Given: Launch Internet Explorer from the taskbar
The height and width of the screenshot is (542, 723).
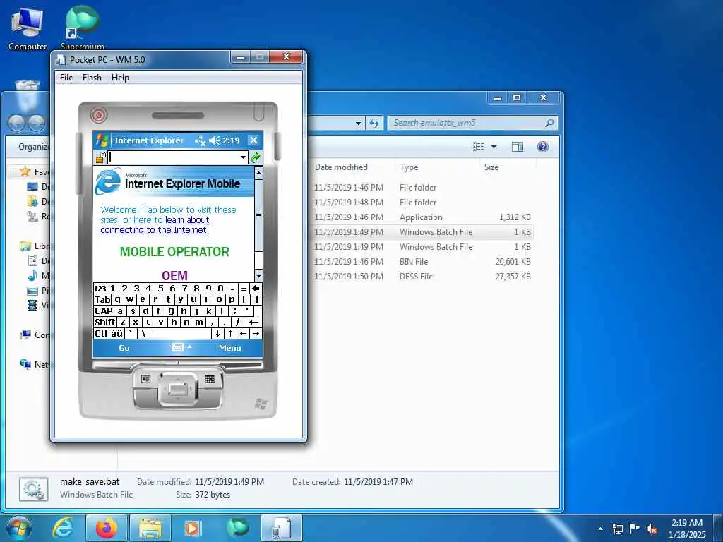Looking at the screenshot, I should coord(62,528).
